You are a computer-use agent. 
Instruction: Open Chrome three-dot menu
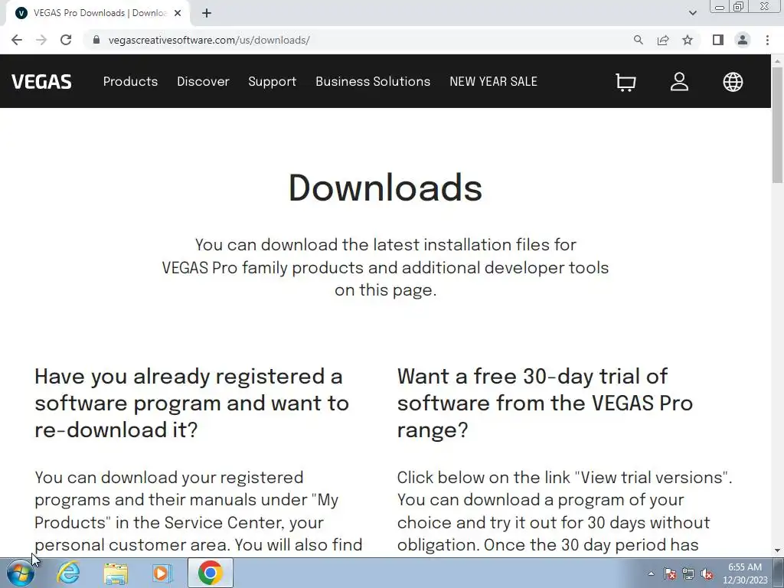coord(767,40)
